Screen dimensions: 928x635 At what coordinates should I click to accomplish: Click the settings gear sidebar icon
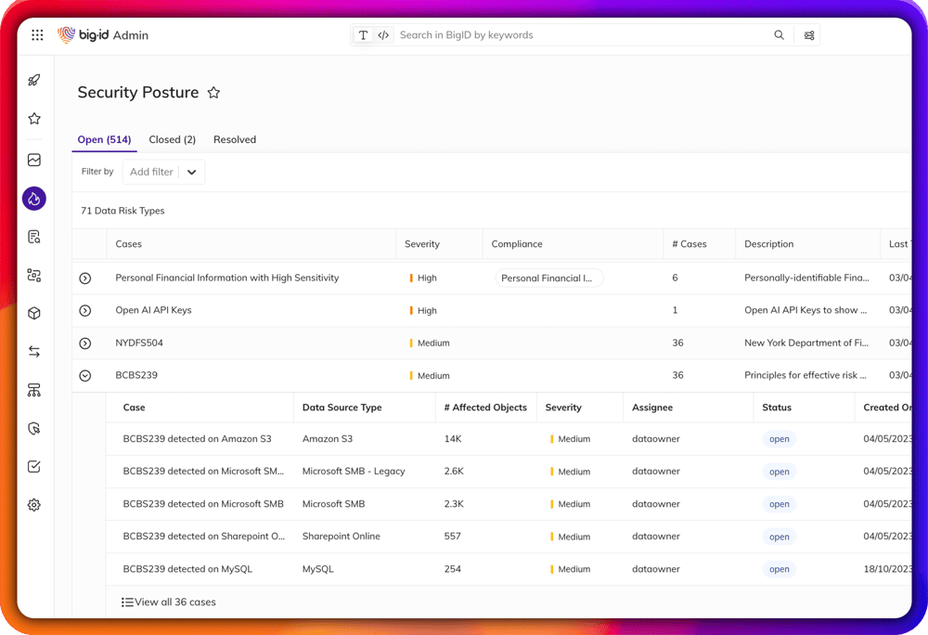tap(34, 505)
